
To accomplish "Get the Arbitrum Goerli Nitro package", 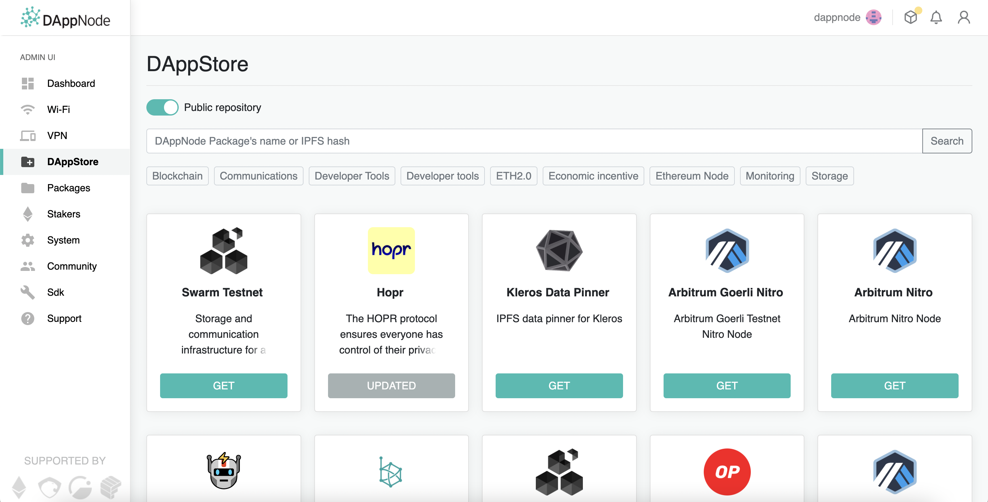I will [x=727, y=385].
